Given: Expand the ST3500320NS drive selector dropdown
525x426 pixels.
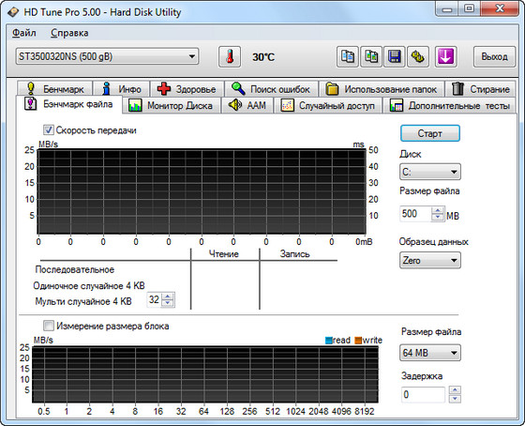Looking at the screenshot, I should (x=107, y=56).
